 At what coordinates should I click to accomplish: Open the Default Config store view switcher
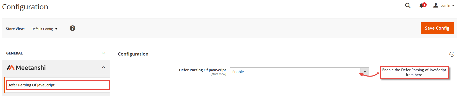click(x=44, y=29)
